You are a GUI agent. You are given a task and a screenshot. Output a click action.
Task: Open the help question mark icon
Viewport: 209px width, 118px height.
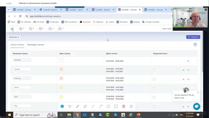(x=195, y=45)
